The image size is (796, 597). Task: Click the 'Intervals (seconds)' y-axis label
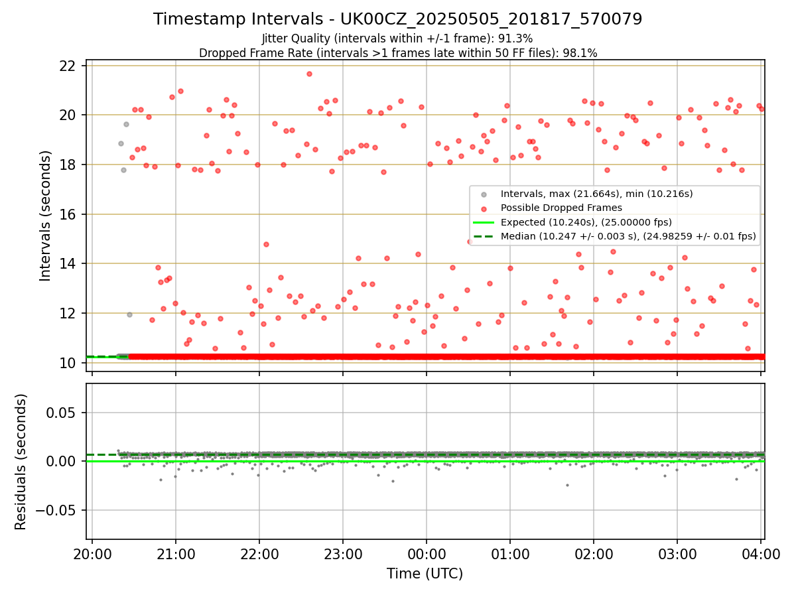[x=46, y=216]
